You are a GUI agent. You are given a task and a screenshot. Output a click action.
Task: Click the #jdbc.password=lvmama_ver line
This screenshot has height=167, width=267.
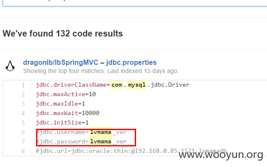coord(81,142)
